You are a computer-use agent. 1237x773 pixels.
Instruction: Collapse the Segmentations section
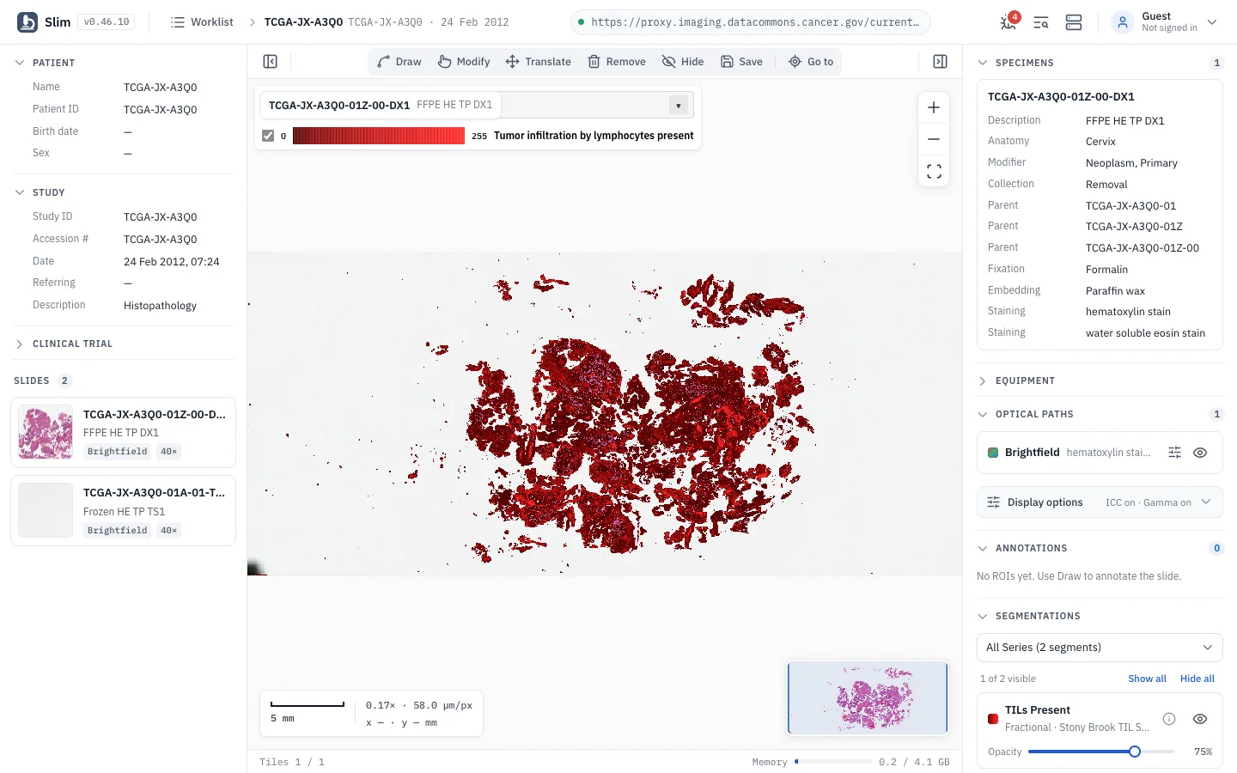coord(983,616)
